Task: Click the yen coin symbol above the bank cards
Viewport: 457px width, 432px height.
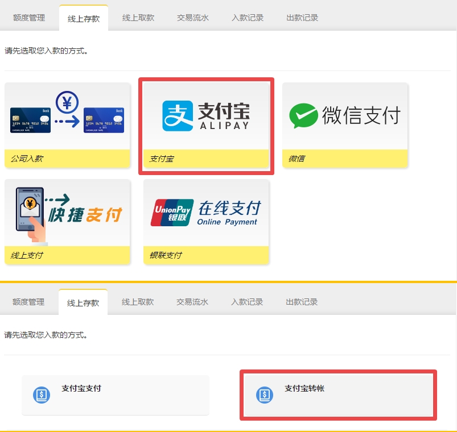Action: [68, 102]
